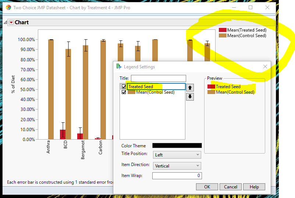
Task: Confirm legend changes with OK
Action: pyautogui.click(x=207, y=187)
